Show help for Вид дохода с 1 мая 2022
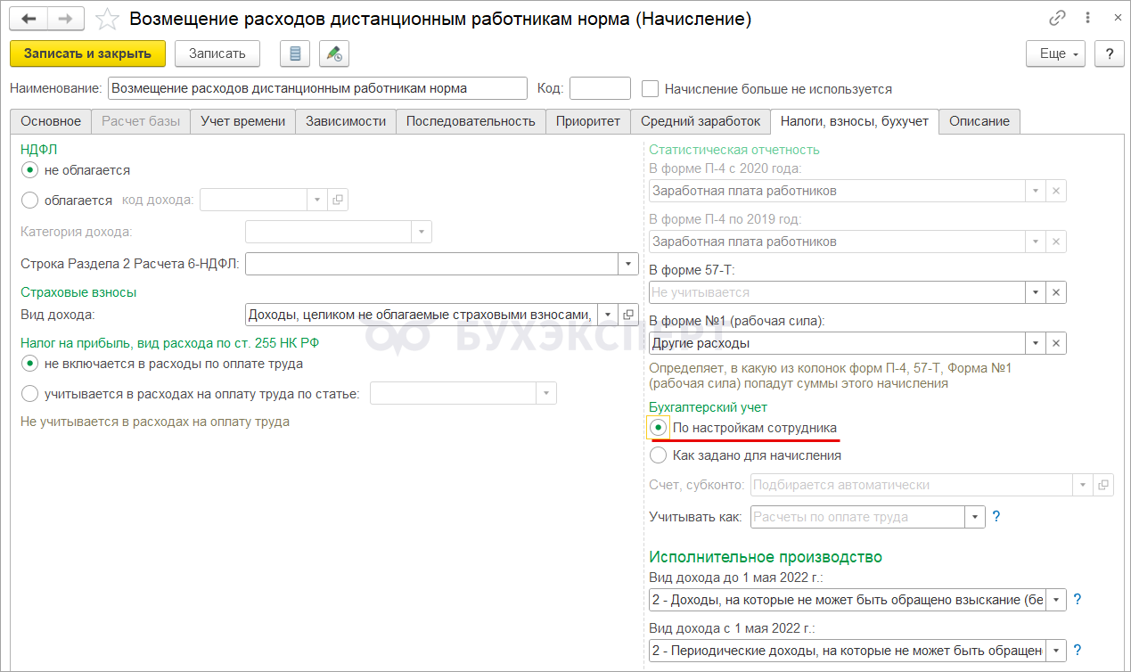The height and width of the screenshot is (672, 1131). point(1078,651)
